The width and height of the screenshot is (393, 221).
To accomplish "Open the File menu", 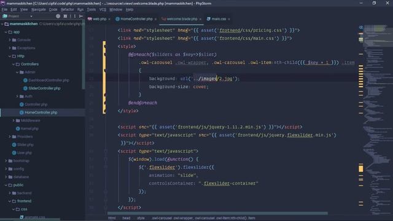I will [4, 10].
